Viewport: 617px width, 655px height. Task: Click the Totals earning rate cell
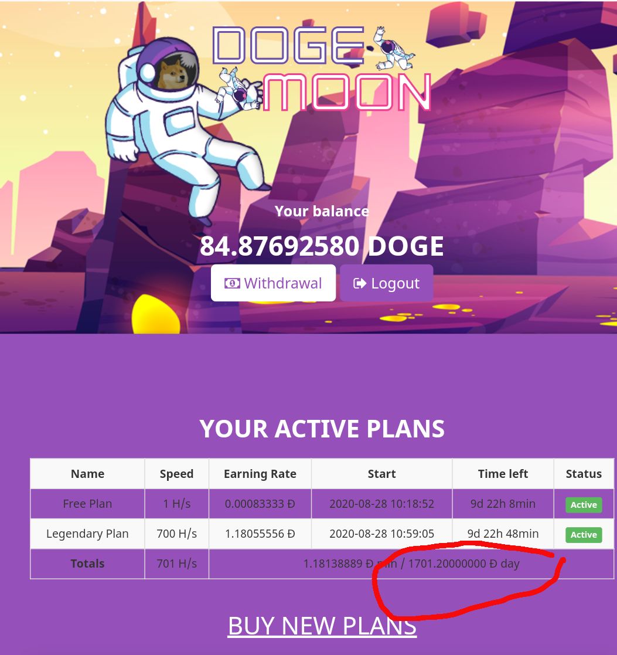coord(411,564)
